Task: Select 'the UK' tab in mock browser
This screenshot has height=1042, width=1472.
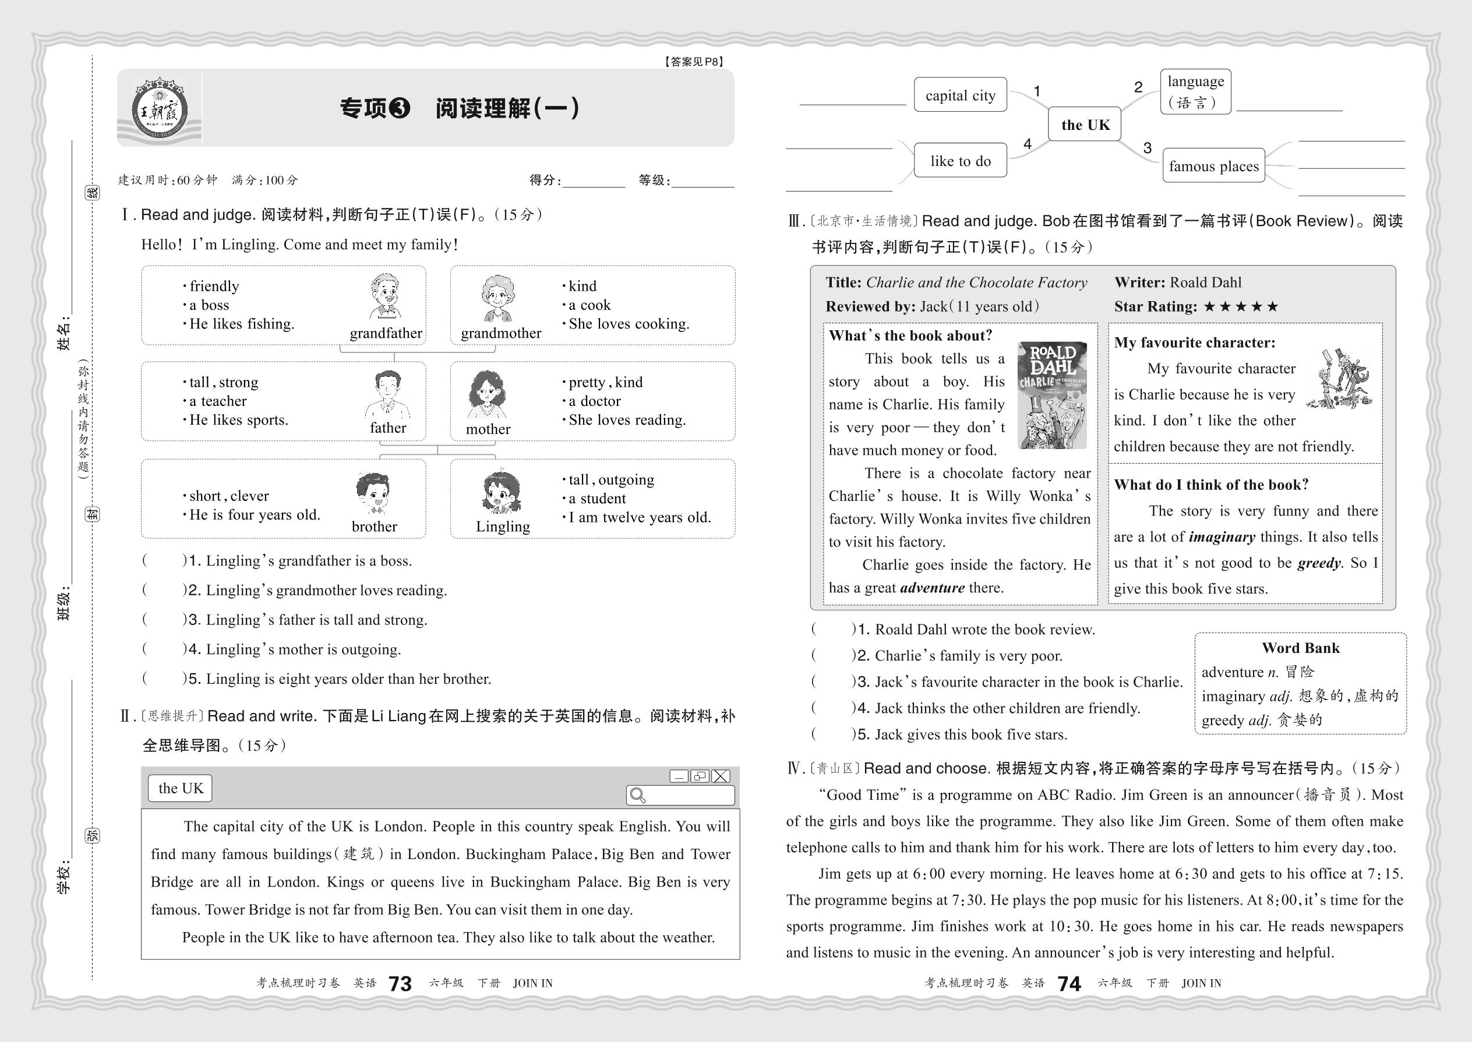Action: (181, 789)
